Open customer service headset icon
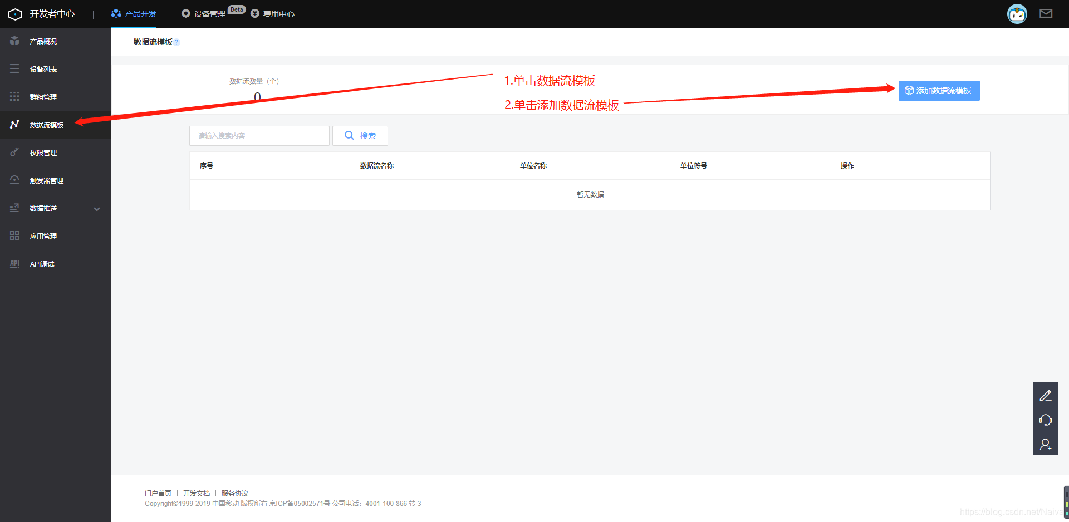Screen dimensions: 1069x522 tap(1046, 420)
